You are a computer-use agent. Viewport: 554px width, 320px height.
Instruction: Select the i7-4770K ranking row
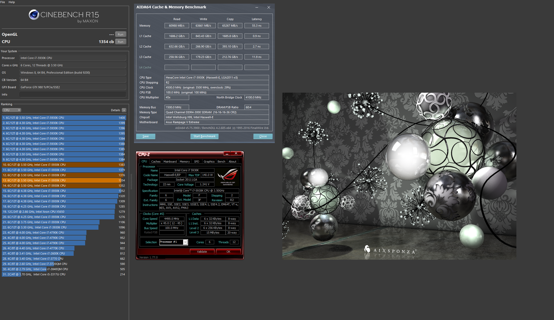pyautogui.click(x=64, y=248)
